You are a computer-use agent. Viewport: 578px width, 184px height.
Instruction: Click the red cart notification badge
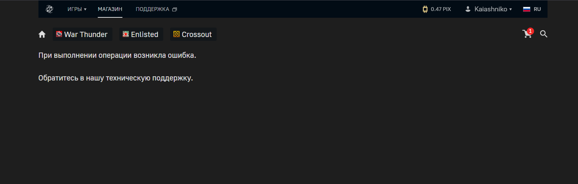coord(531,31)
